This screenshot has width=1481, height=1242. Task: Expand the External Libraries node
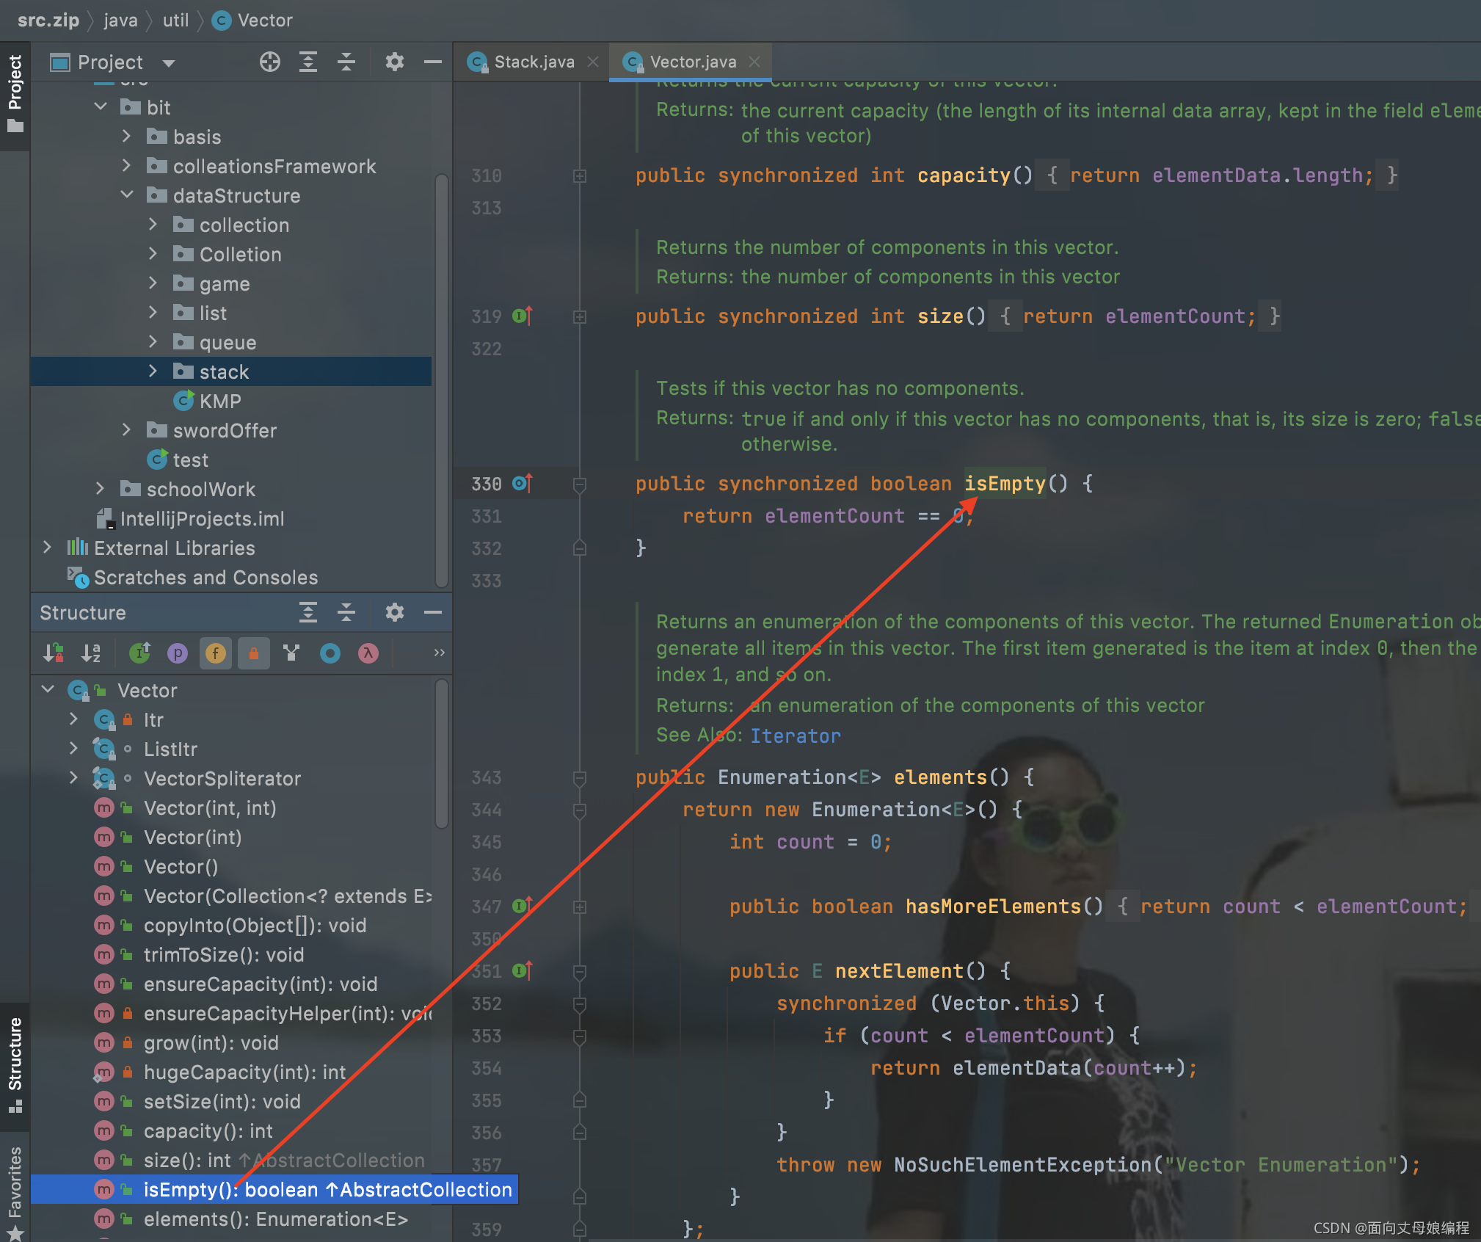click(47, 548)
